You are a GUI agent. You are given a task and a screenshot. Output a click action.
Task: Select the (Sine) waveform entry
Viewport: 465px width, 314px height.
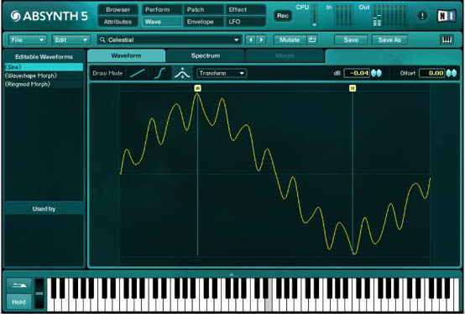pyautogui.click(x=44, y=67)
